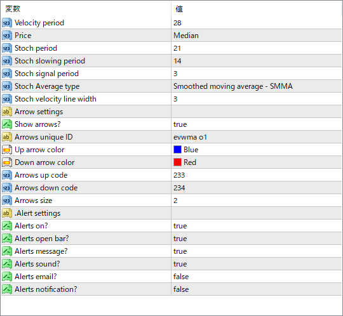Open the Show arrows? true dropdown
This screenshot has height=316, width=343.
coord(257,124)
